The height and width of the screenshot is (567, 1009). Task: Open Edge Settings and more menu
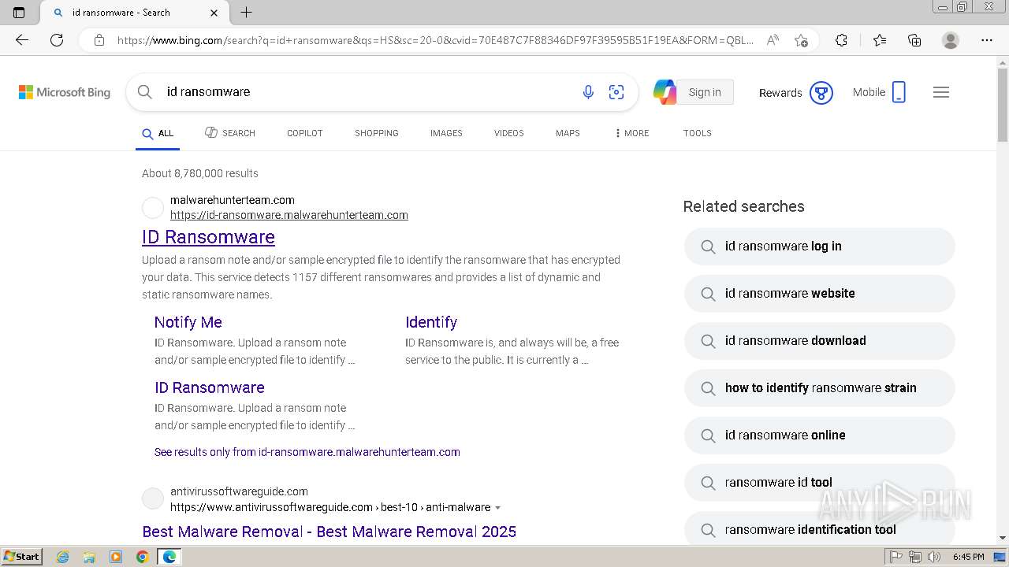[987, 40]
